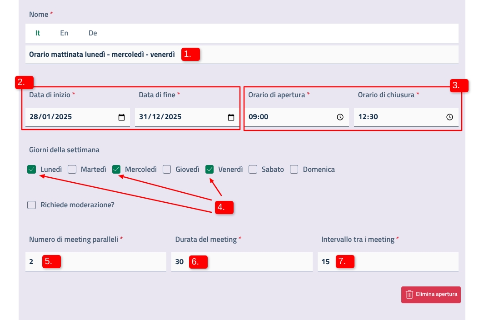Viewport: 479px width, 320px height.
Task: Select the It language tab
Action: point(38,33)
